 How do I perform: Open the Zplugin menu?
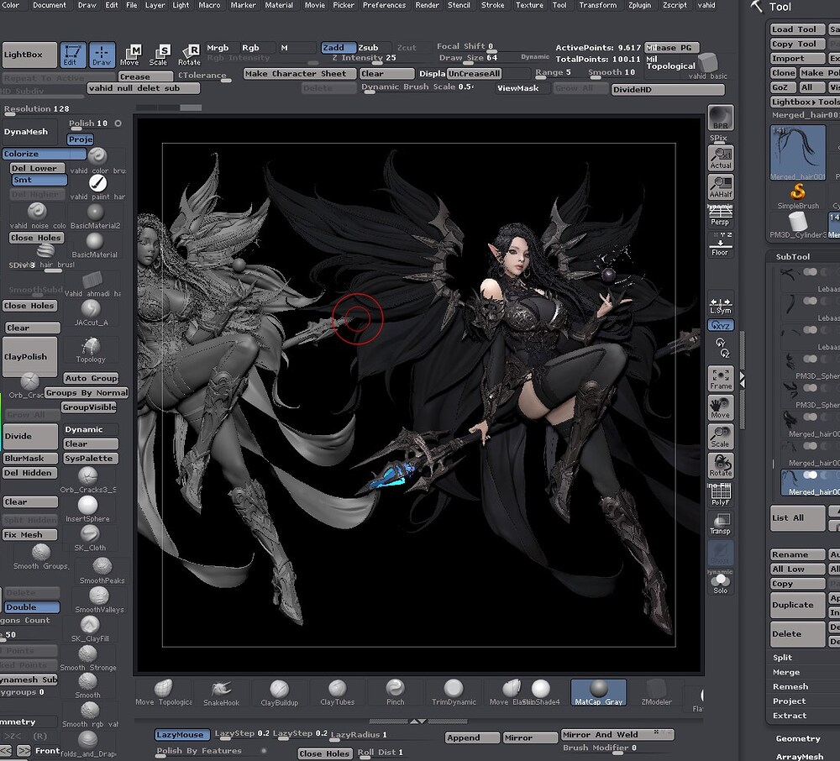coord(639,5)
